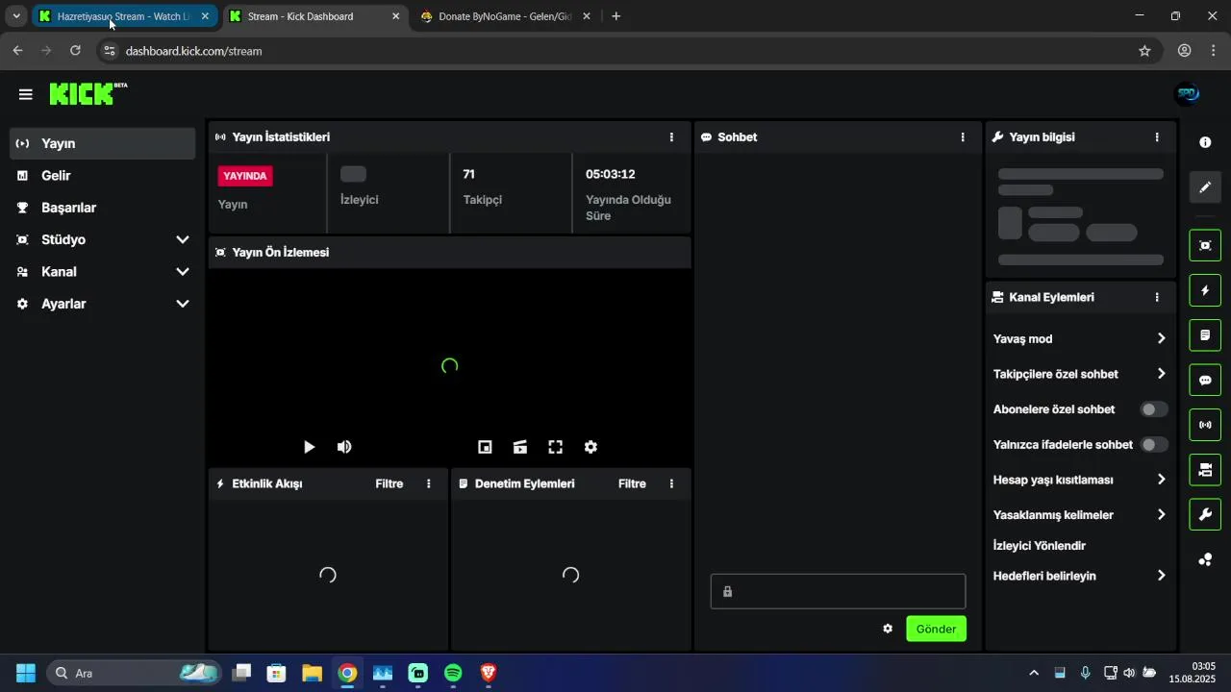Open Yavaş mod options
This screenshot has height=692, width=1231.
pos(1080,338)
